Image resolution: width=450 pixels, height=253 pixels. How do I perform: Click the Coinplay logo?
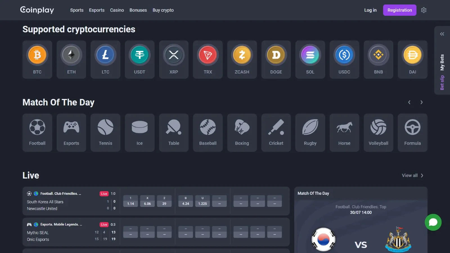(x=37, y=10)
